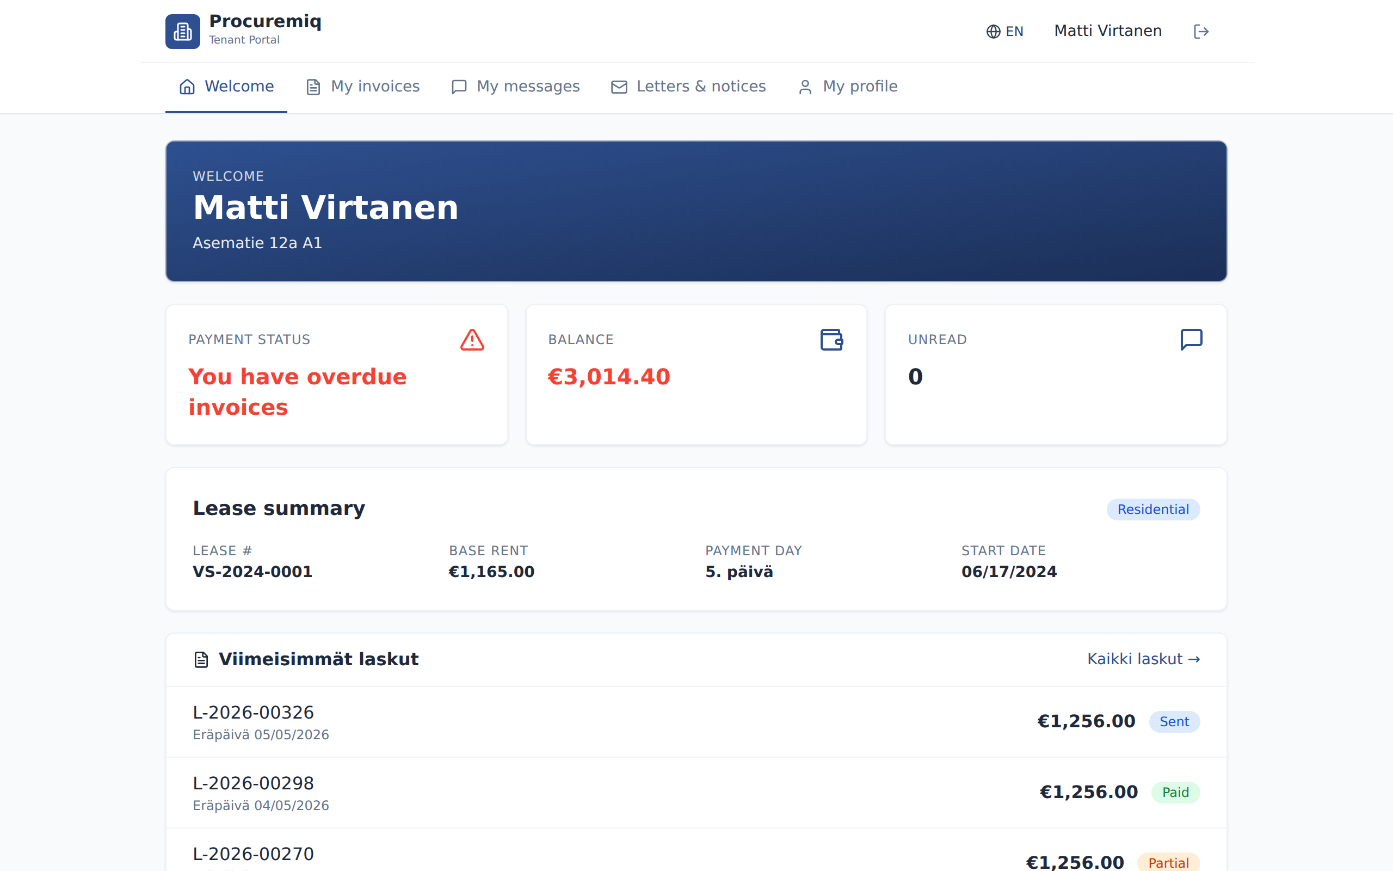
Task: Open invoice L-2026-00326
Action: (x=696, y=722)
